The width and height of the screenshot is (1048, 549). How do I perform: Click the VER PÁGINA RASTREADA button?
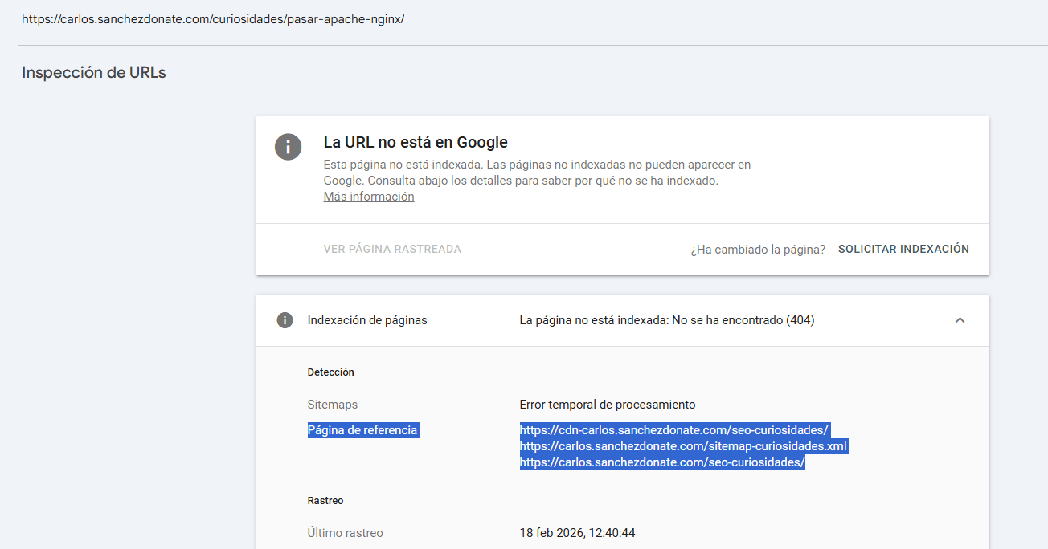[x=393, y=249]
